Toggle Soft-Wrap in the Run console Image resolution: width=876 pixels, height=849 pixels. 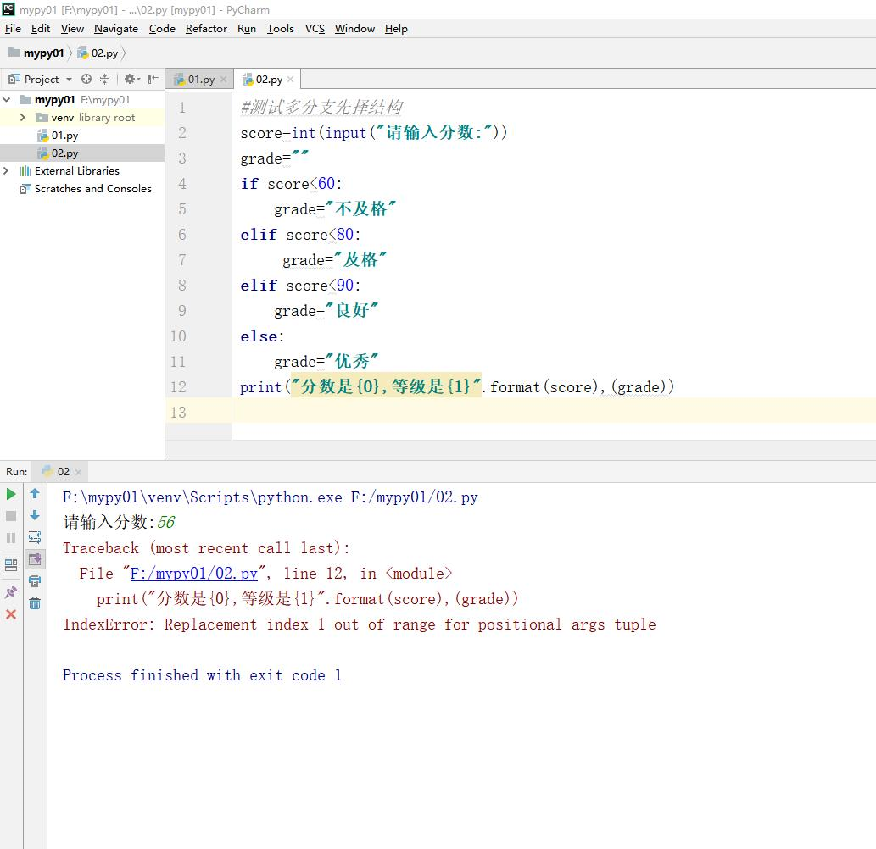(35, 537)
